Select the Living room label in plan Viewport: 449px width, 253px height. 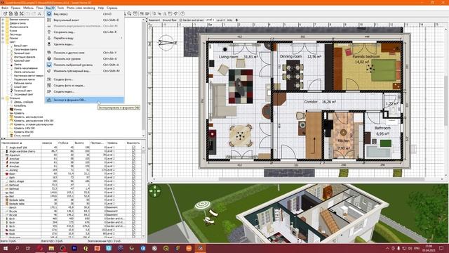coord(228,57)
